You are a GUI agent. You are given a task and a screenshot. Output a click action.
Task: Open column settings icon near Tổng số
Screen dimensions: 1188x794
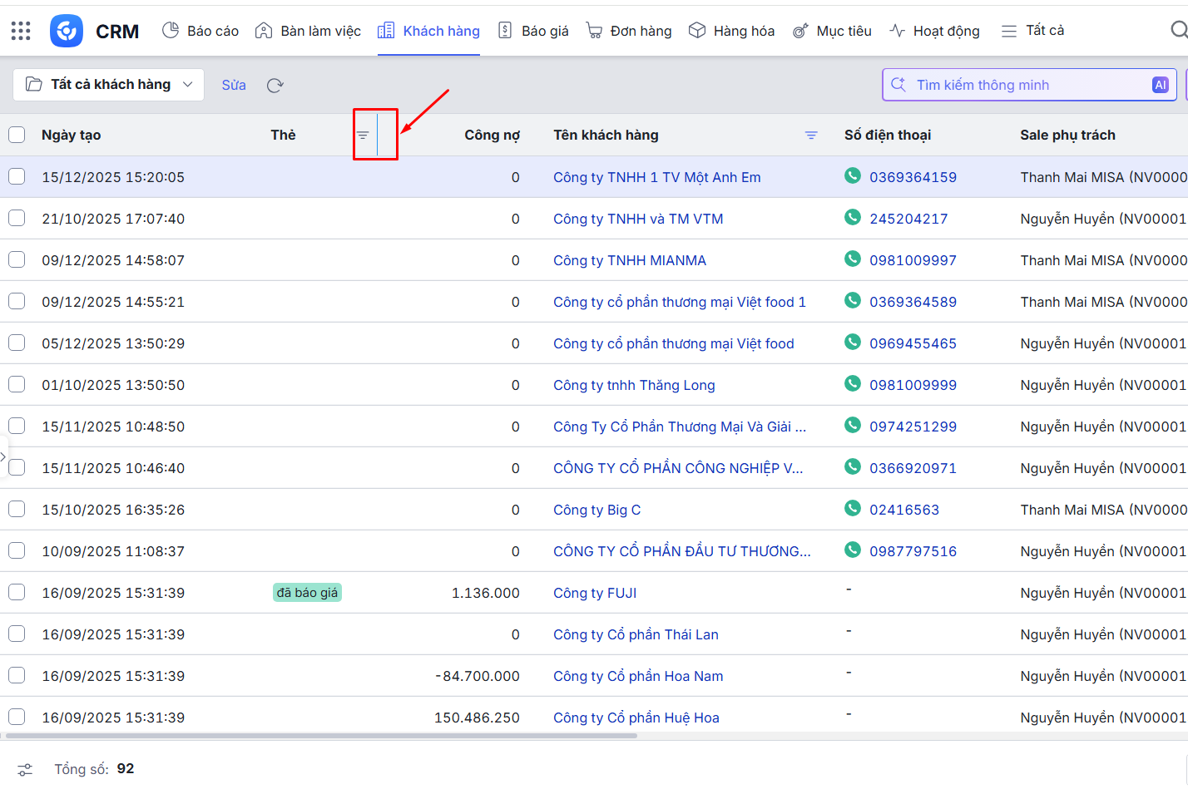pos(25,770)
